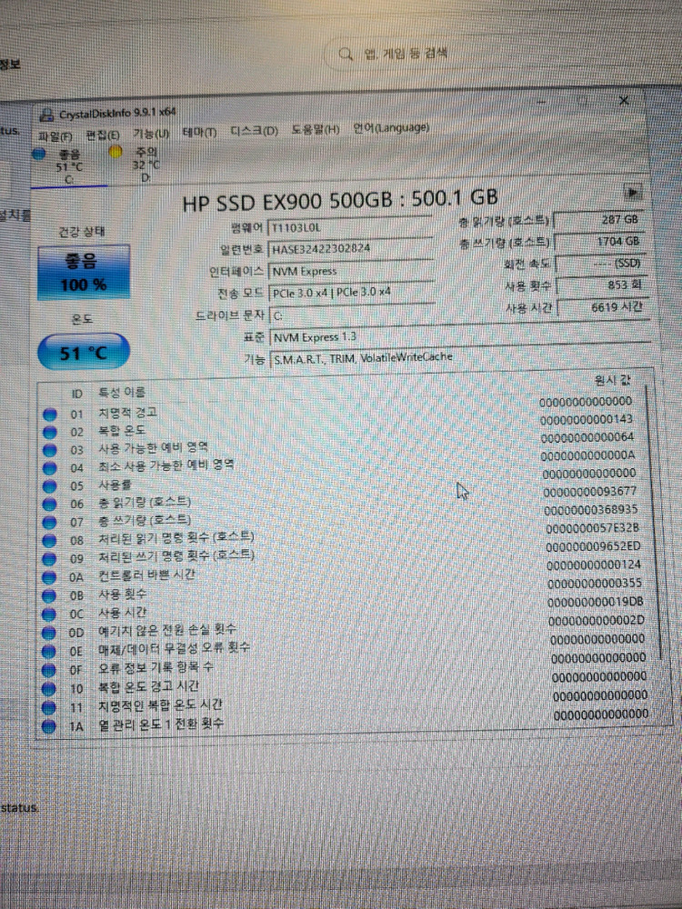The image size is (682, 909).
Task: Click status dot for 03 사용 가능한 예비 영역
Action: tap(50, 451)
